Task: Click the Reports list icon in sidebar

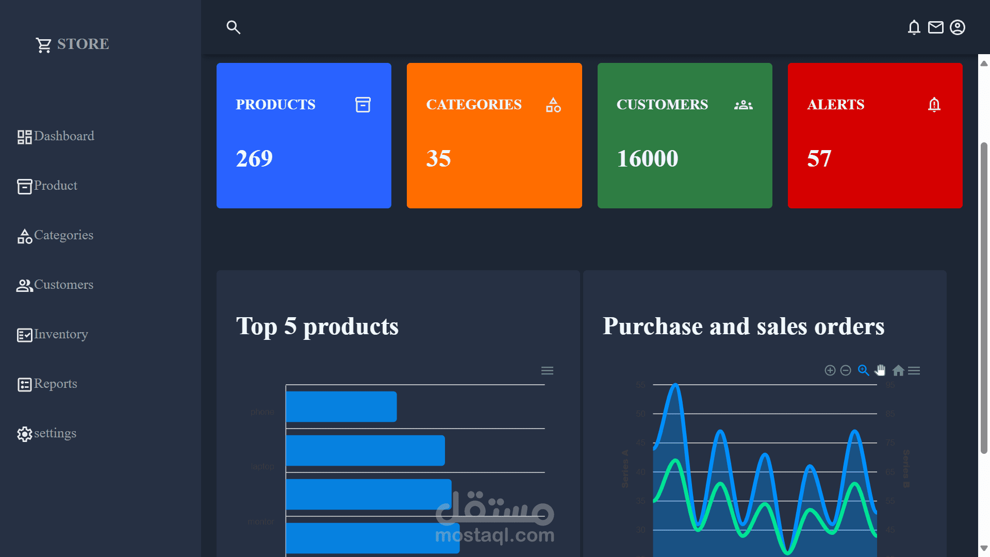Action: (x=25, y=385)
